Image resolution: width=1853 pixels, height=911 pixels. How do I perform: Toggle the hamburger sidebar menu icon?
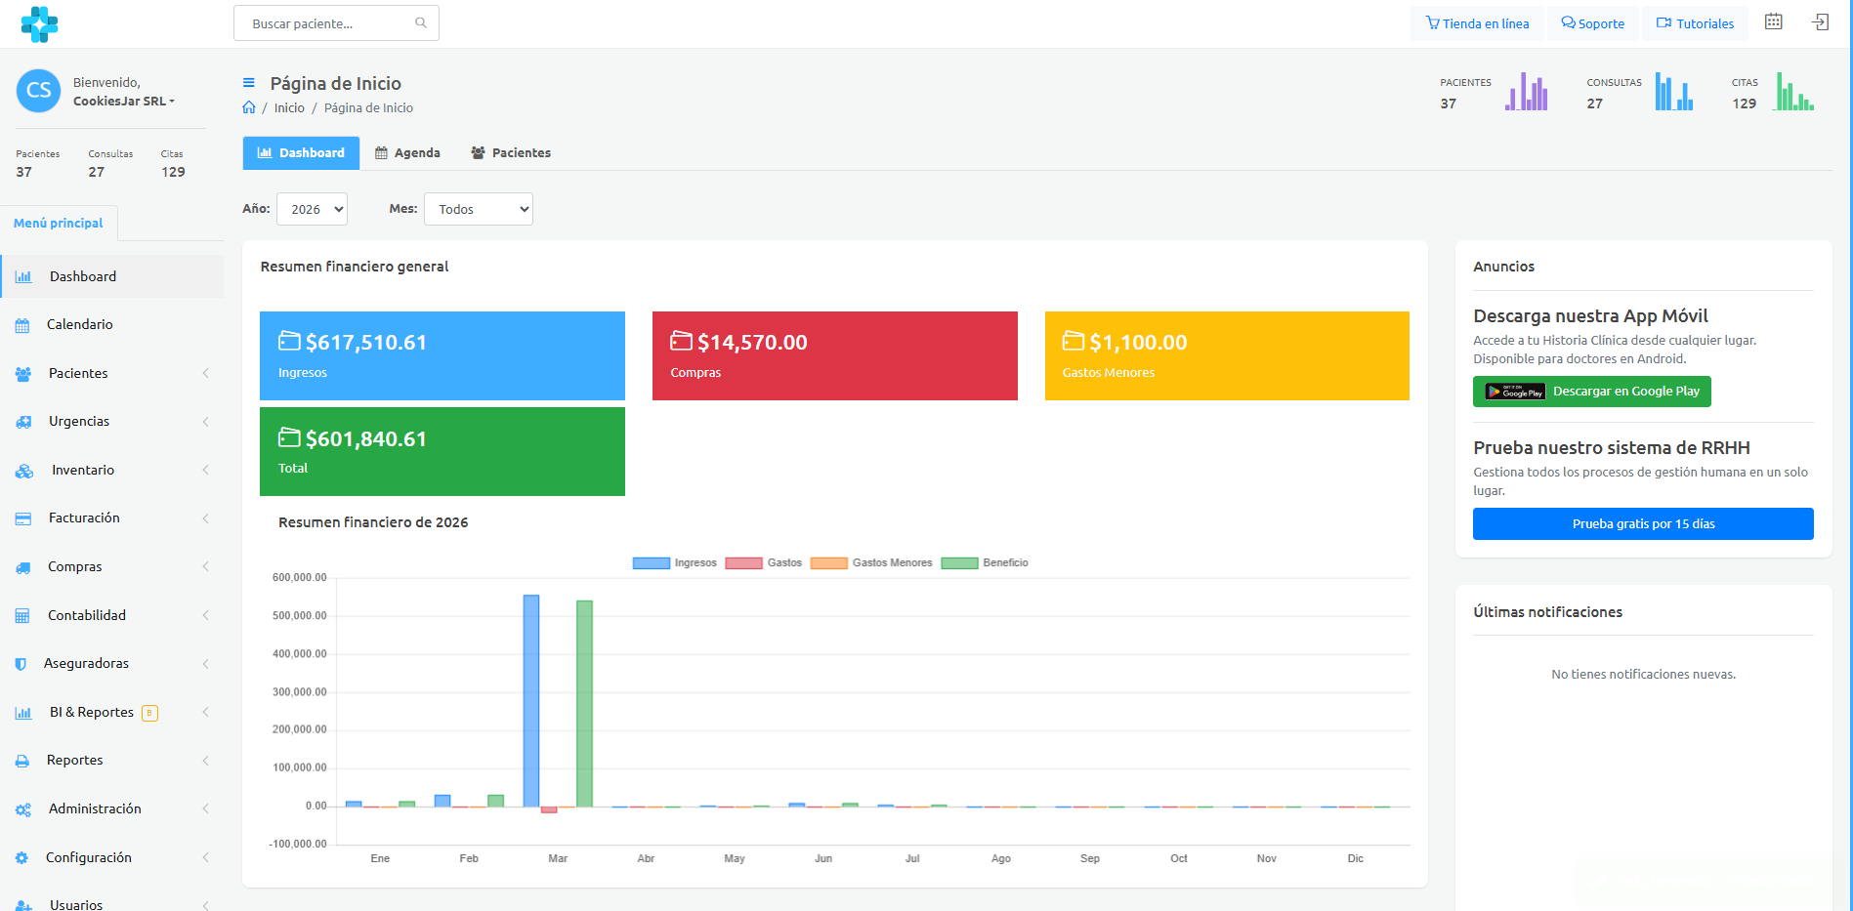tap(249, 83)
